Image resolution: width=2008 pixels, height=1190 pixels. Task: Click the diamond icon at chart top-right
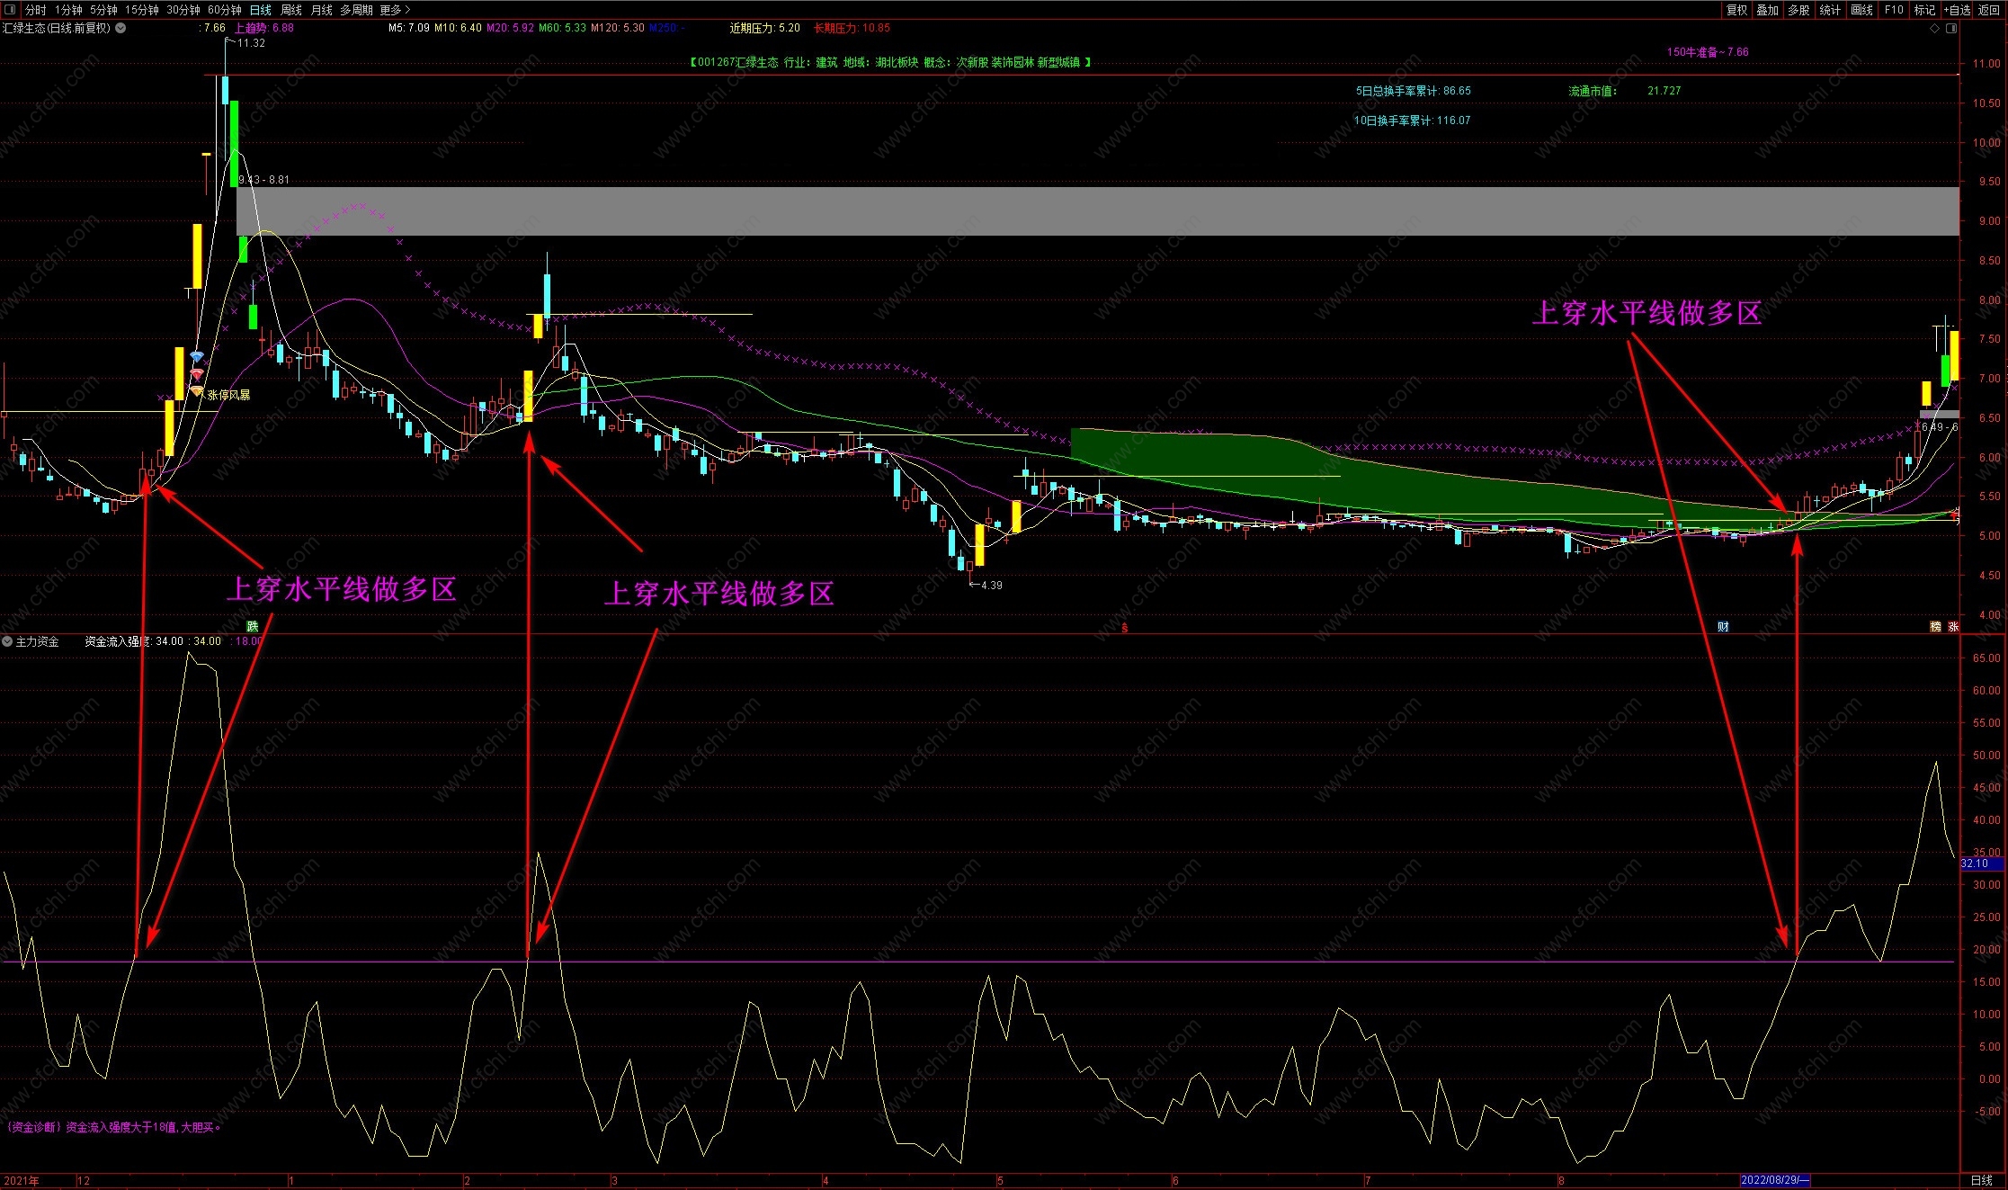(1934, 29)
